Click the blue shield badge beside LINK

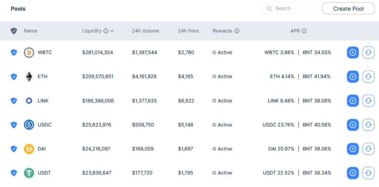tap(14, 101)
